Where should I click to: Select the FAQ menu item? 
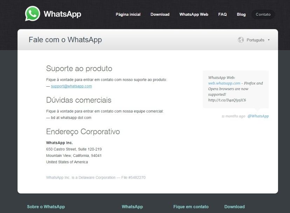pos(222,14)
